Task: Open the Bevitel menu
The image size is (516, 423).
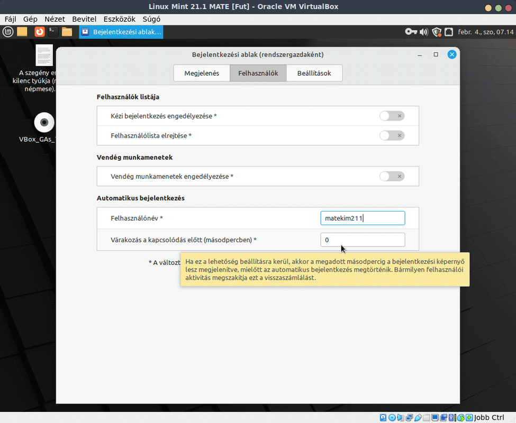Action: coord(84,19)
